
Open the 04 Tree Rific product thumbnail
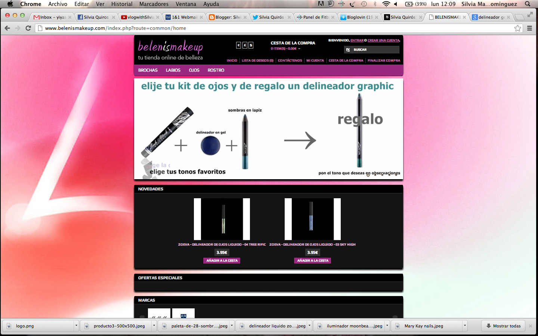pos(222,219)
